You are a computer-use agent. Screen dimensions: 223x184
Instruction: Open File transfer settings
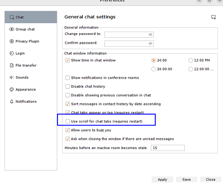click(x=26, y=66)
